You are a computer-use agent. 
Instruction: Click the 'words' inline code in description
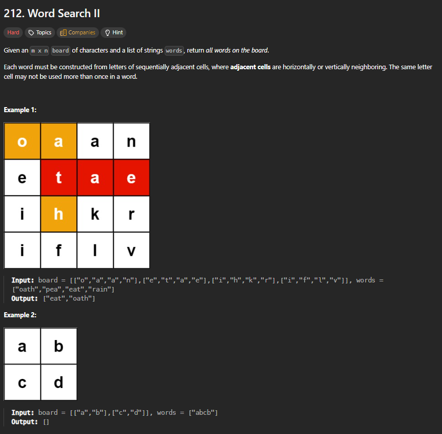(174, 51)
